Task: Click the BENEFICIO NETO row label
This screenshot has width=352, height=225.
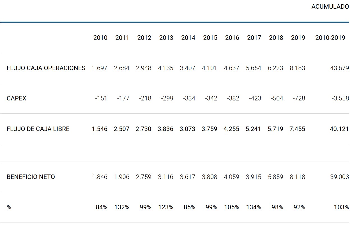Action: pos(31,177)
